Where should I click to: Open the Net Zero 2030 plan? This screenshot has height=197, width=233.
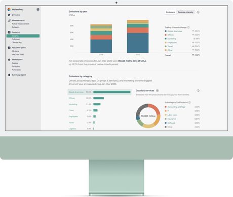[18, 54]
